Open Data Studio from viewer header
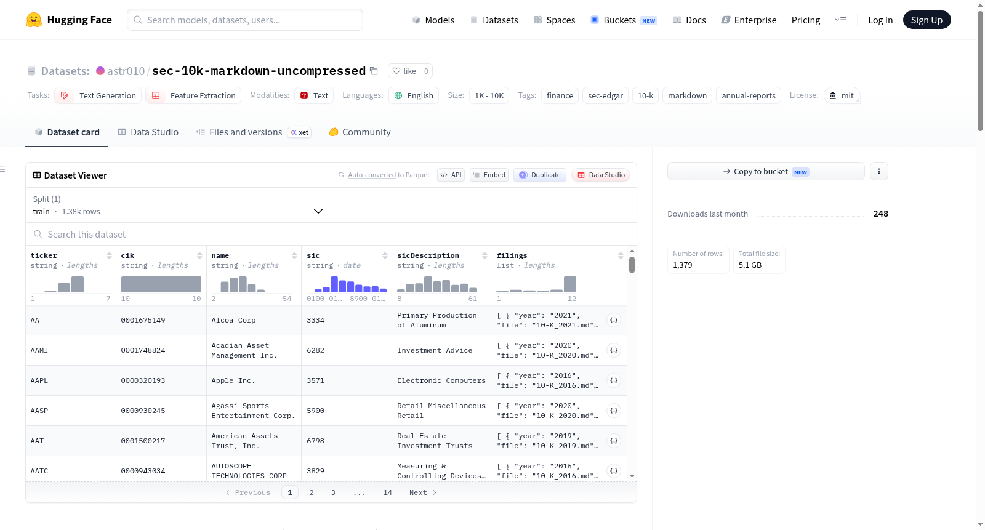985x530 pixels. pyautogui.click(x=601, y=175)
